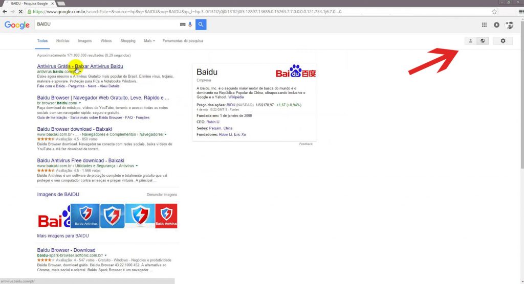Viewport: 524px width, 284px height.
Task: Toggle private results person icon
Action: pos(471,41)
